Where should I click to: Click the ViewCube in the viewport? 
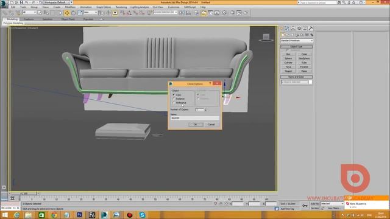click(x=266, y=38)
